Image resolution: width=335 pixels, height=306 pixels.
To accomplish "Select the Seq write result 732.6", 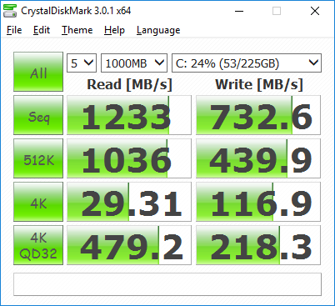I will point(258,115).
